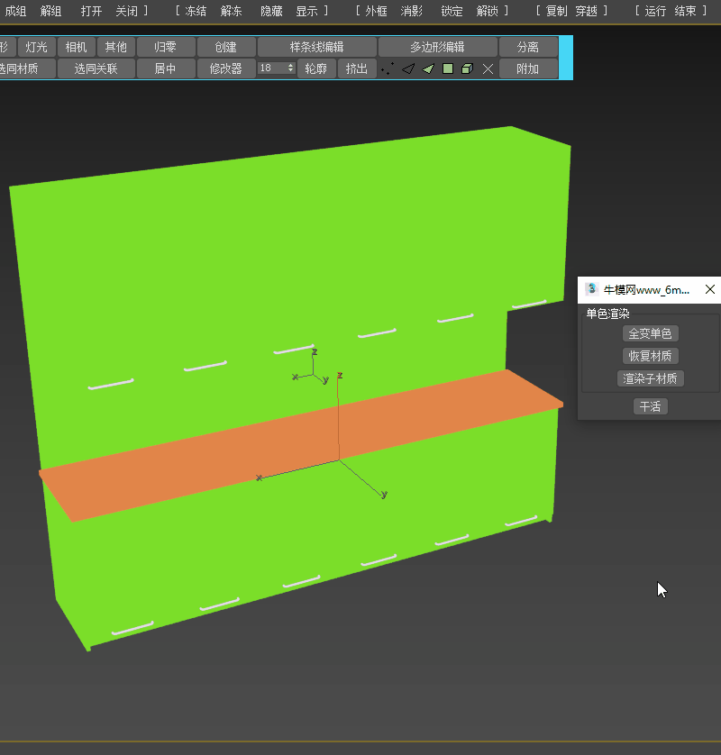Click the 挤出 (Extrude) tool
721x755 pixels.
click(x=356, y=68)
